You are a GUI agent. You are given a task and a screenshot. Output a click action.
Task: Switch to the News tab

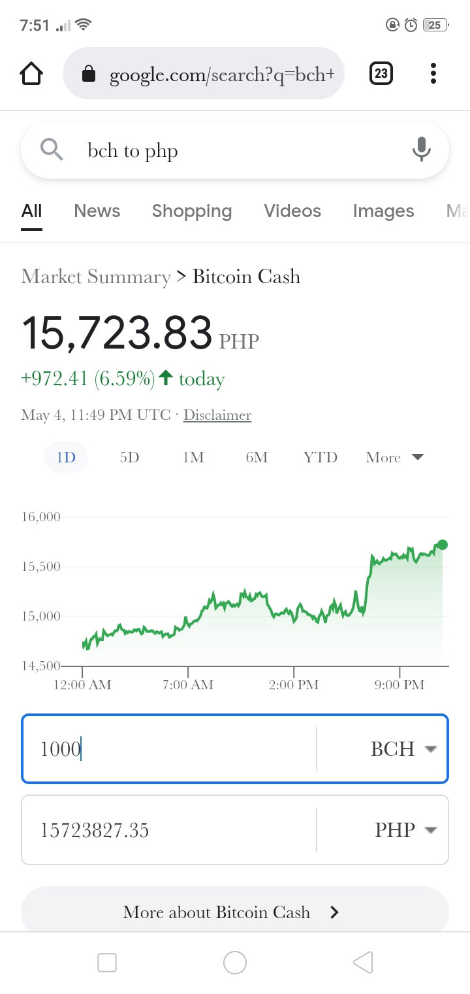coord(97,211)
